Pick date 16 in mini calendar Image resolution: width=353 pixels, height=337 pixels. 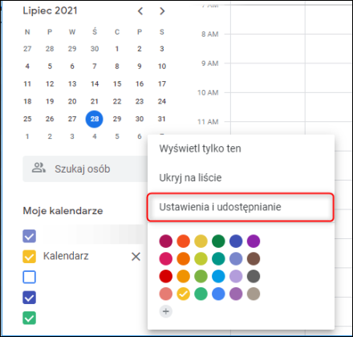[x=140, y=84]
